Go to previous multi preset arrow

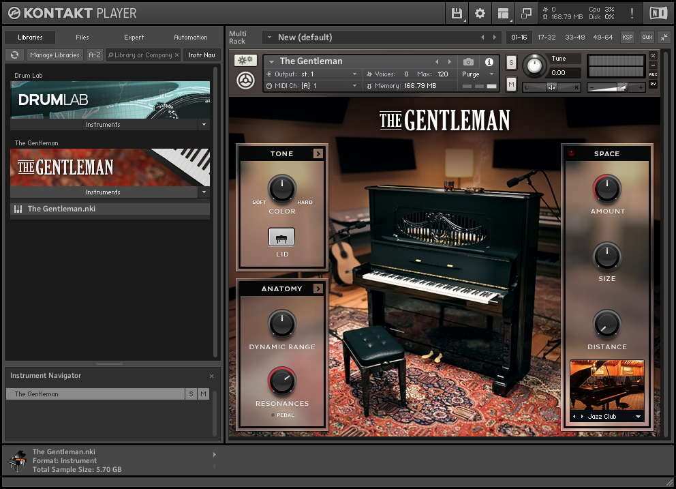point(482,38)
